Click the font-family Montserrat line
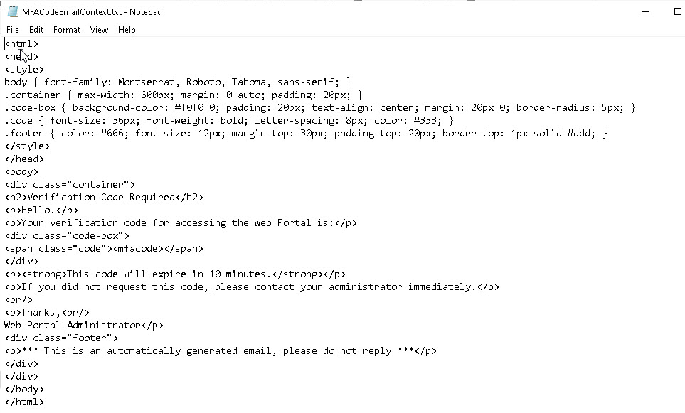This screenshot has width=685, height=413. (x=178, y=82)
